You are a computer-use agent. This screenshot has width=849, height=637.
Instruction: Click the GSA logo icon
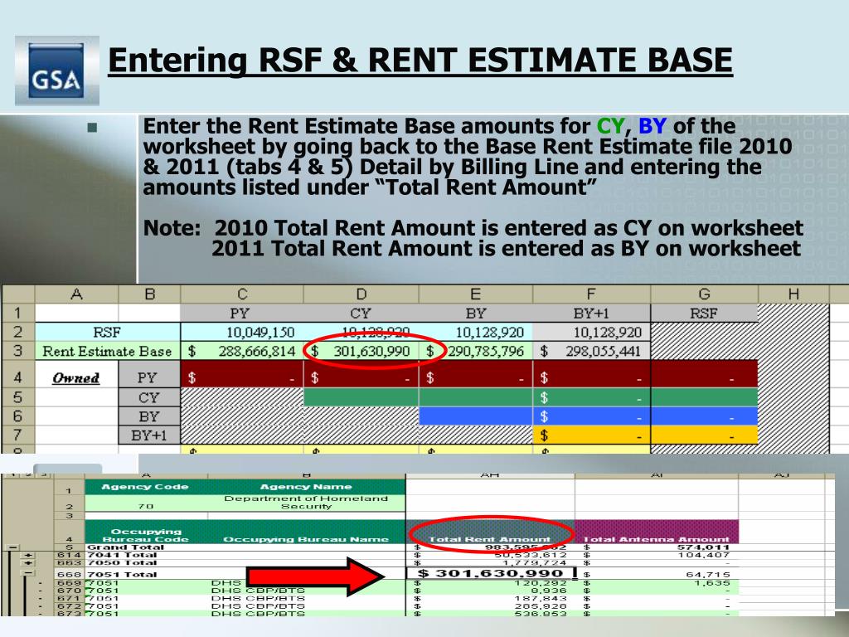pyautogui.click(x=57, y=71)
